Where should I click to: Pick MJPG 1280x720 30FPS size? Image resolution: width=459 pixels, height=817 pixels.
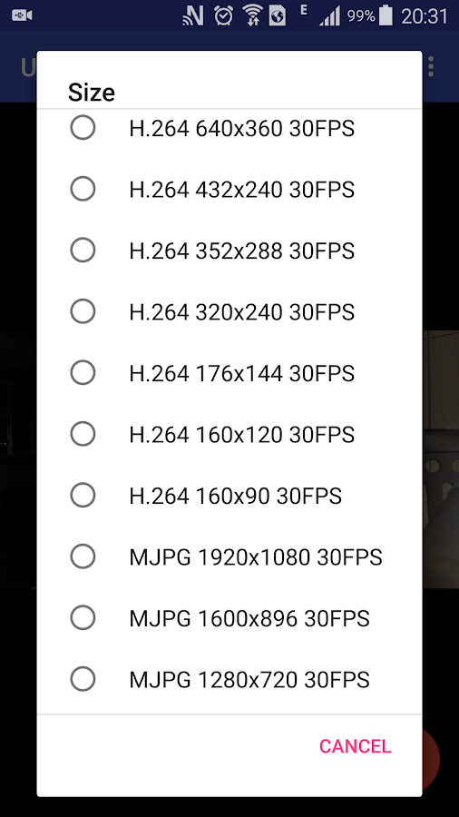[x=229, y=679]
